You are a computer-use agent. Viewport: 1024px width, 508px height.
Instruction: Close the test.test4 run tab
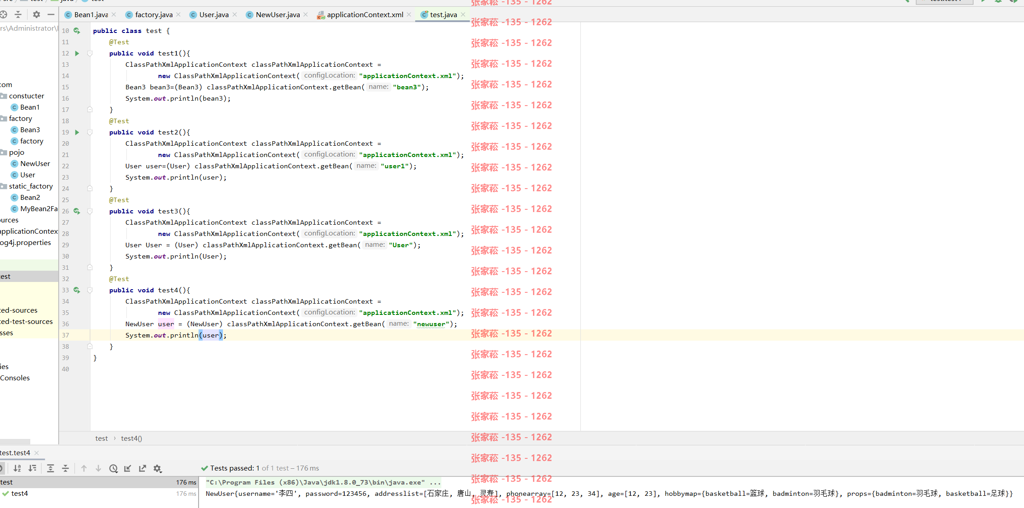click(37, 453)
